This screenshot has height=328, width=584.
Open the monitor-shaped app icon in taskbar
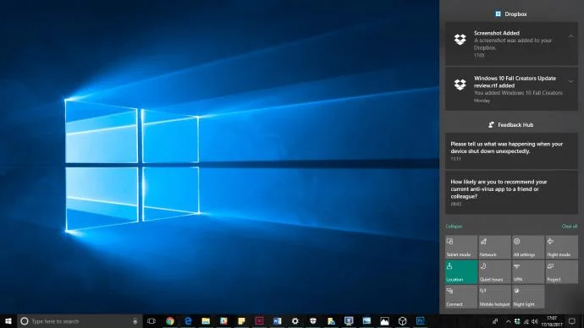tap(349, 321)
